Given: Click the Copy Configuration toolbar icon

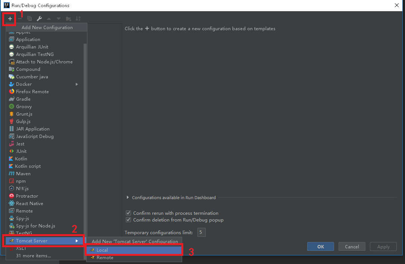Looking at the screenshot, I should pos(29,19).
